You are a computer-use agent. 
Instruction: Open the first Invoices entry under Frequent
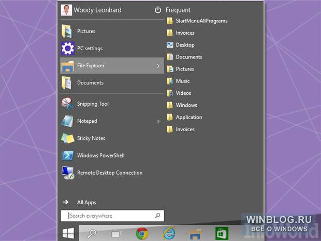tap(185, 33)
